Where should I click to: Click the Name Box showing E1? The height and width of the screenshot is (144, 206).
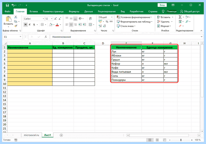[12, 37]
